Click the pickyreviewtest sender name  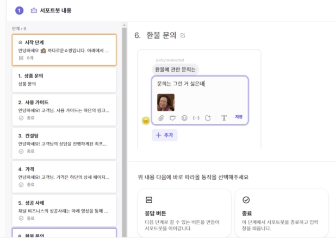click(170, 60)
